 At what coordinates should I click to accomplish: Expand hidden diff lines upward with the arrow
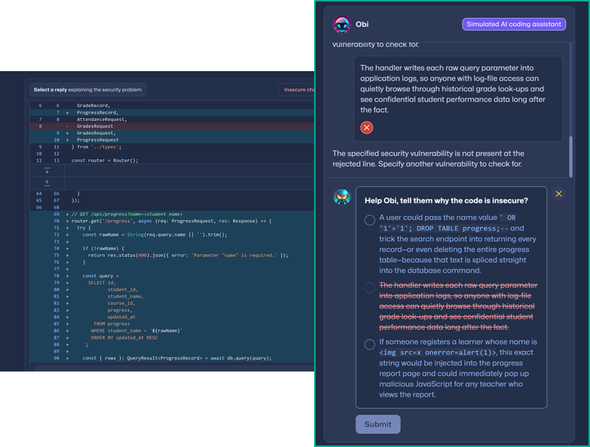pos(47,183)
